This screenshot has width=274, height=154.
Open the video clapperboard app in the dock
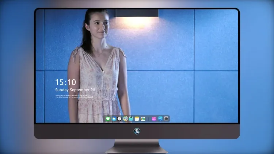tap(131, 119)
